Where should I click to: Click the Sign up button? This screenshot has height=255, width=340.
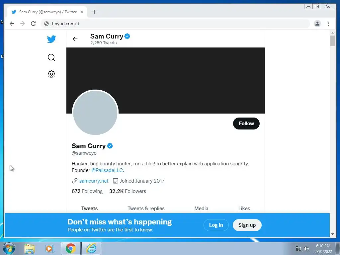click(247, 225)
